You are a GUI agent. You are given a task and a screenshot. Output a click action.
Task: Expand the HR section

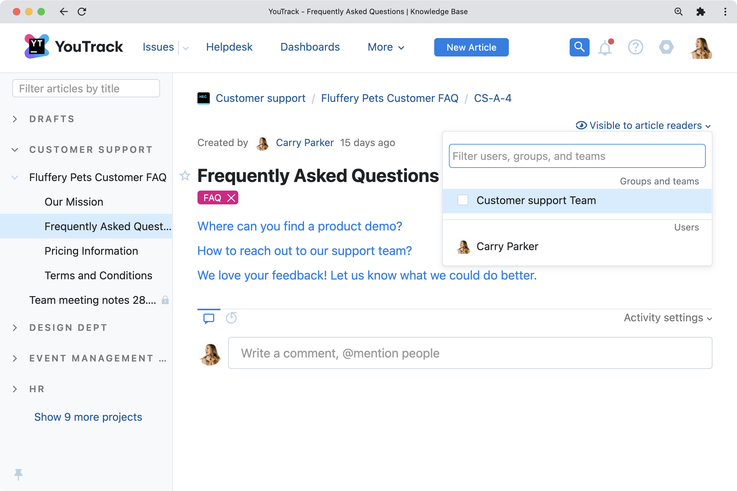(x=15, y=389)
